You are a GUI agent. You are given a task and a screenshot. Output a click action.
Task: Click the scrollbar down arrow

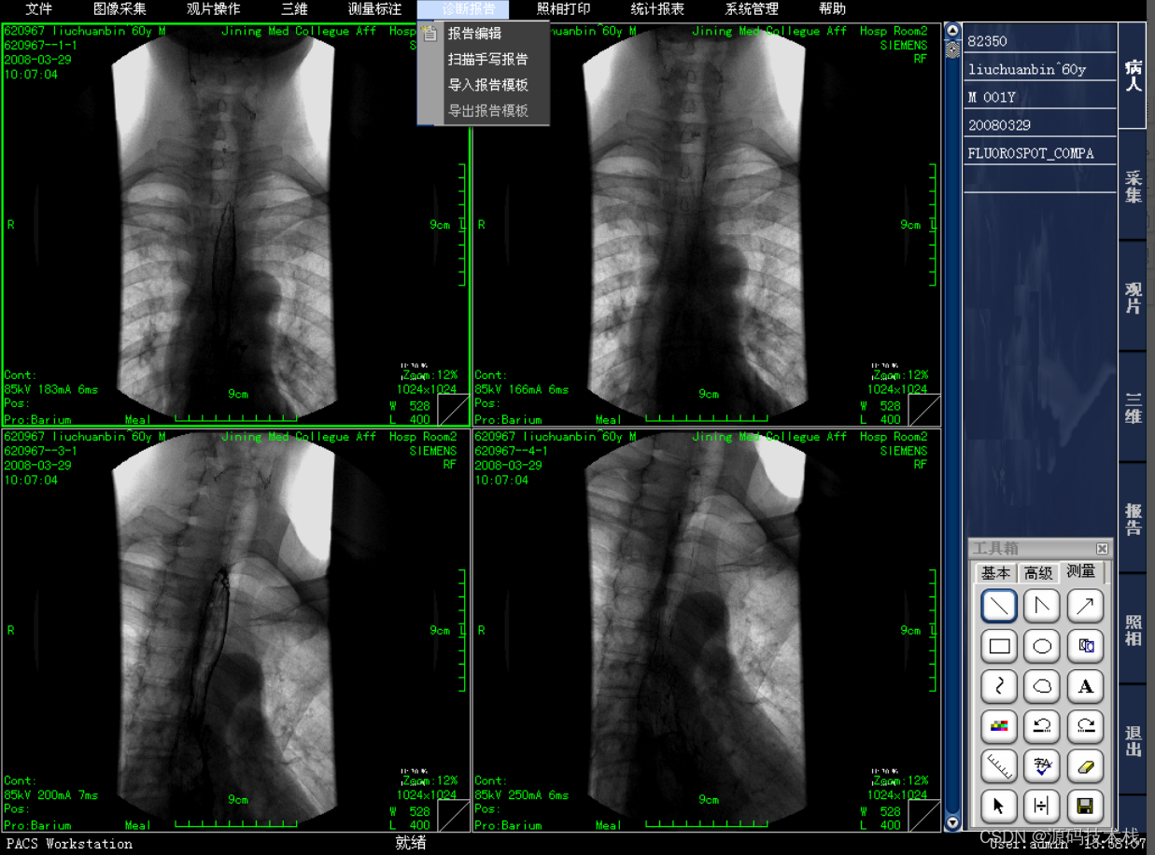[952, 822]
